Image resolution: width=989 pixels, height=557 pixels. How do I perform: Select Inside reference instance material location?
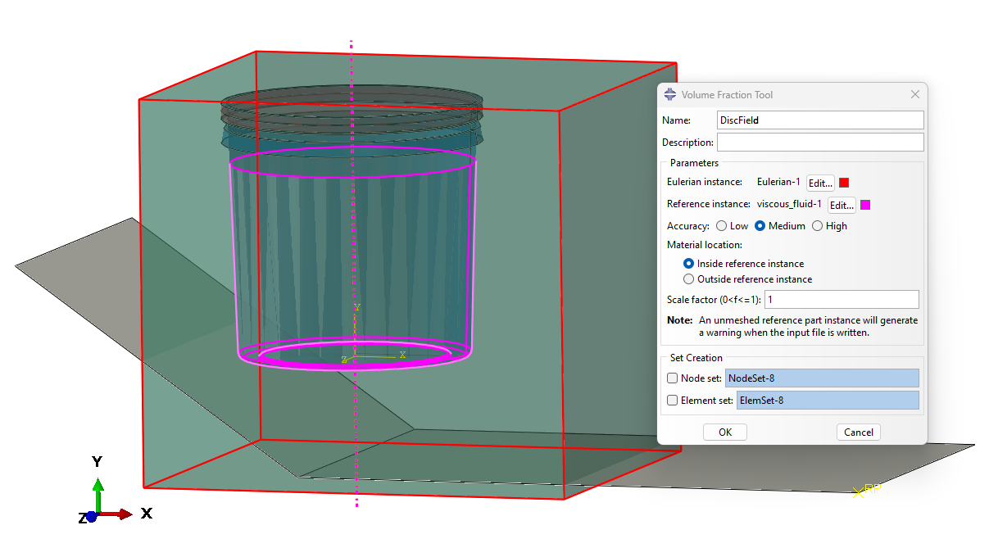[688, 264]
